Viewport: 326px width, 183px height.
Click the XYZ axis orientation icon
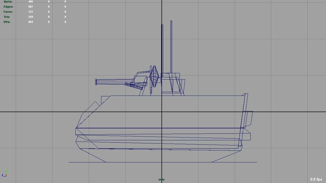pyautogui.click(x=4, y=173)
